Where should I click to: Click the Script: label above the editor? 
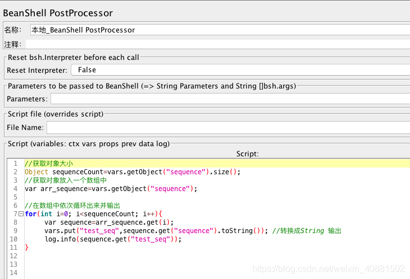[x=247, y=154]
